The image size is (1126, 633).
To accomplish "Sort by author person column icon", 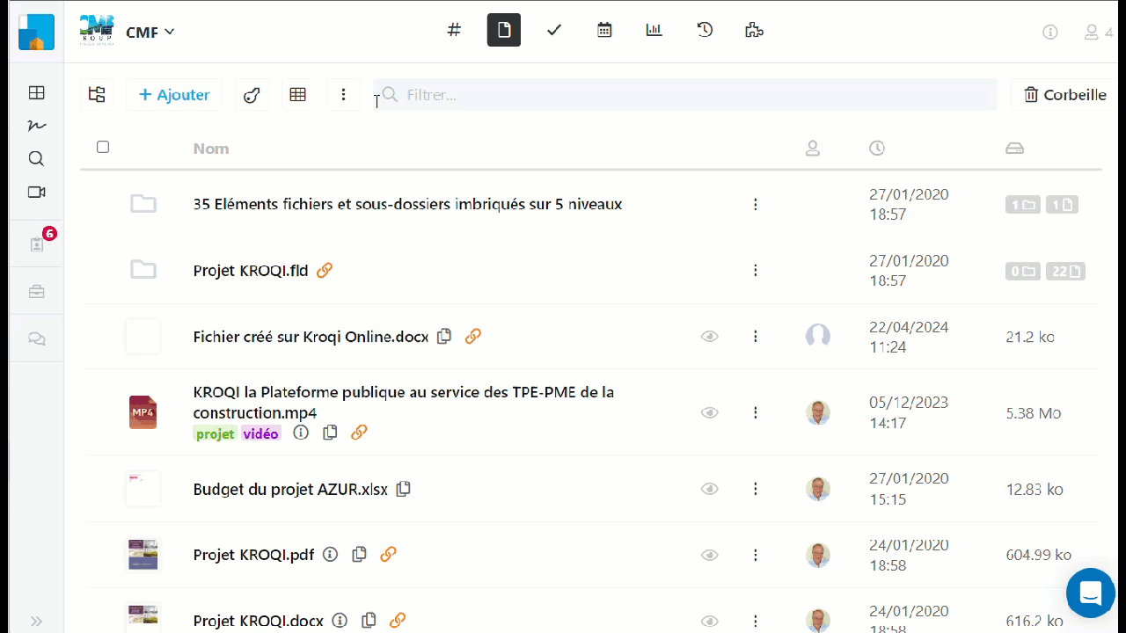I will (813, 149).
